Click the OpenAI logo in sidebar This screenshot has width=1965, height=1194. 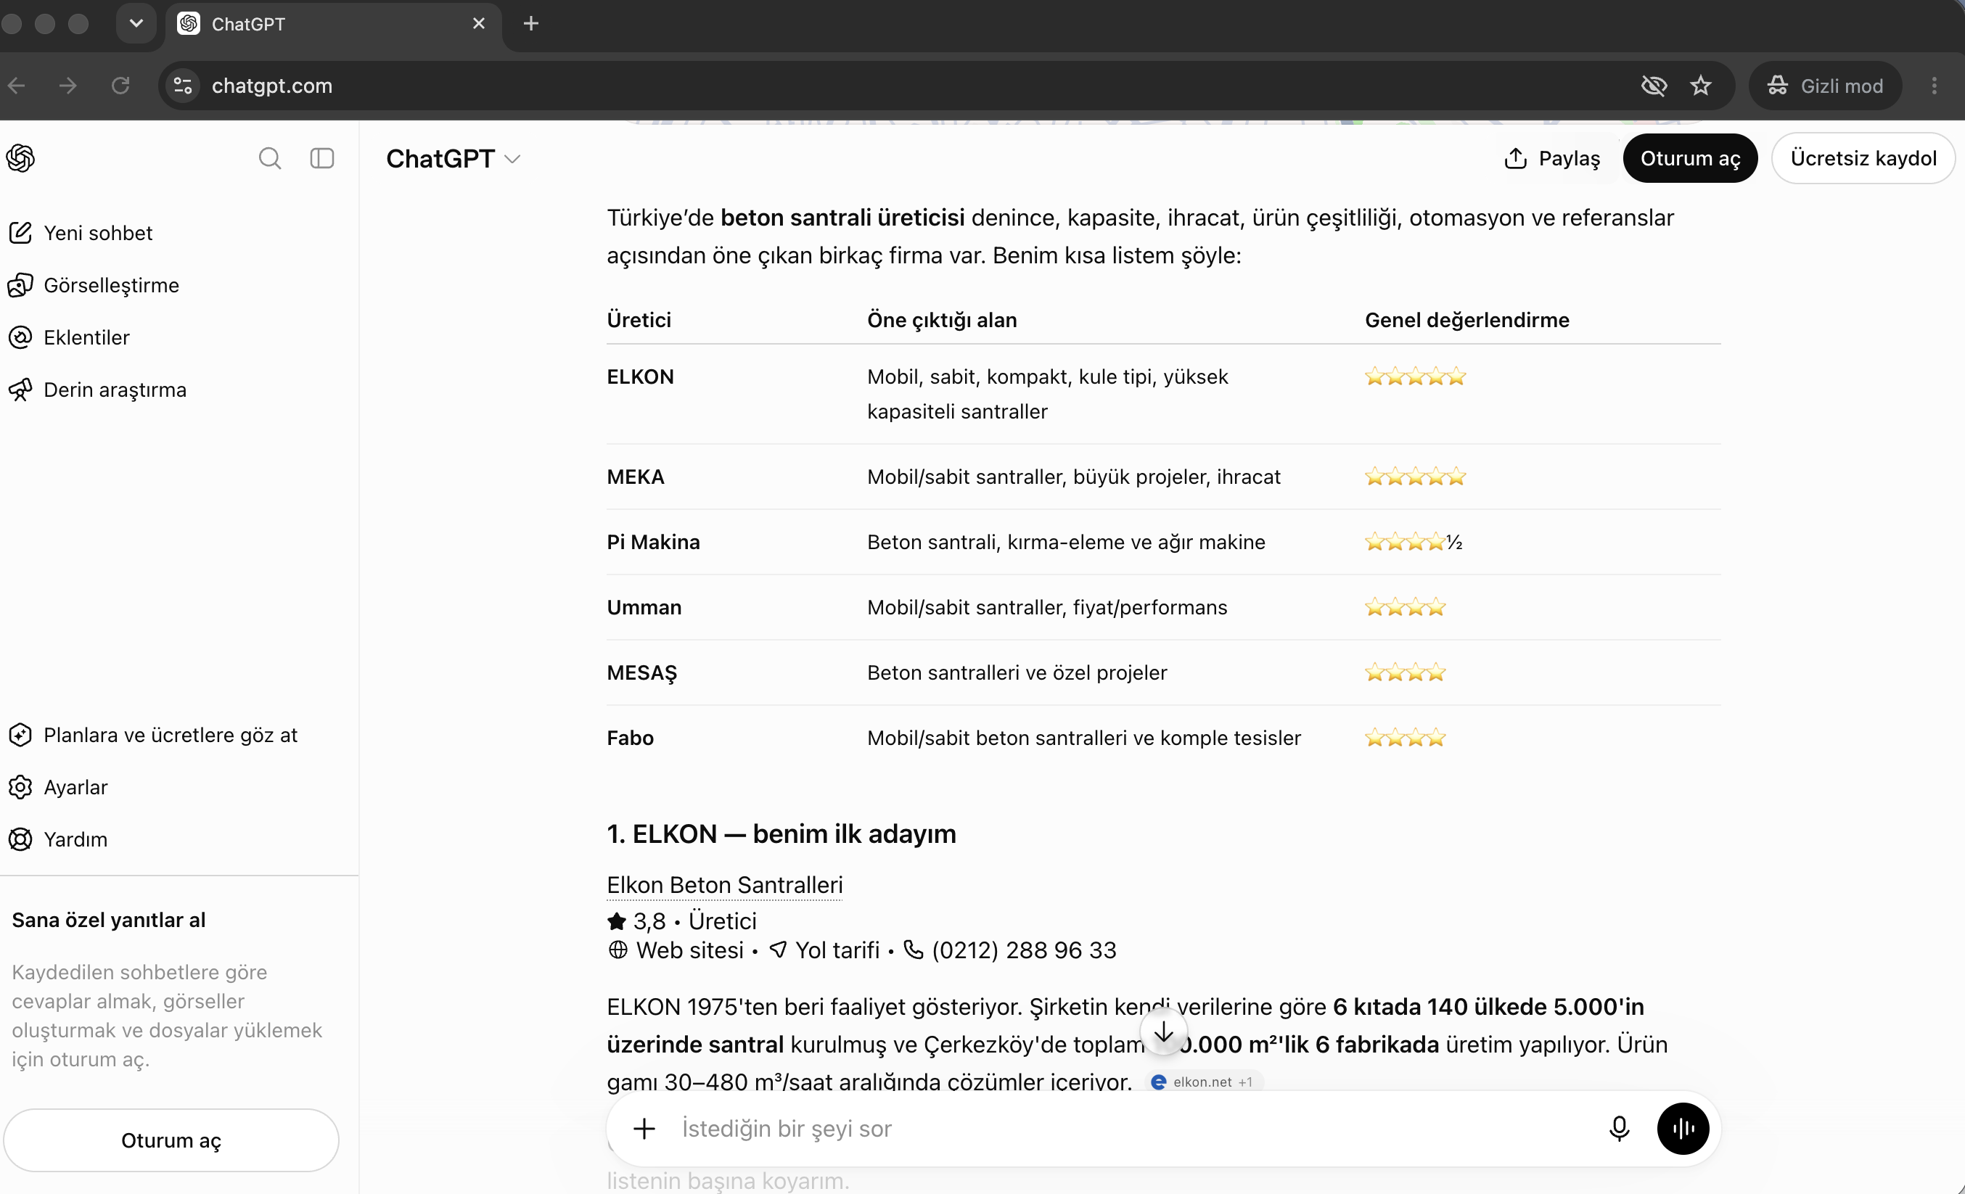(21, 158)
